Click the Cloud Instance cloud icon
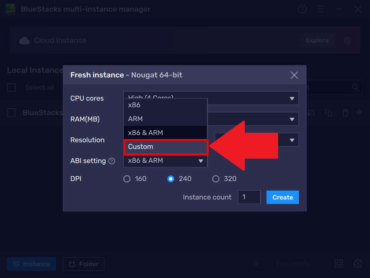The width and height of the screenshot is (370, 278). 24,41
